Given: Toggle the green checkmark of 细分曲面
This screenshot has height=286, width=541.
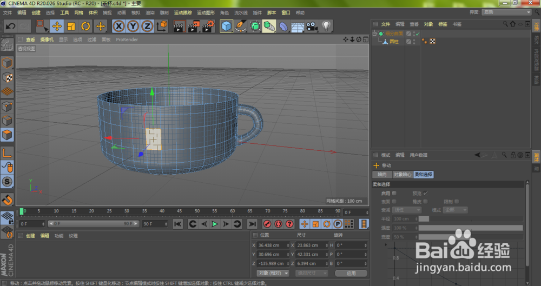Looking at the screenshot, I should [x=418, y=34].
